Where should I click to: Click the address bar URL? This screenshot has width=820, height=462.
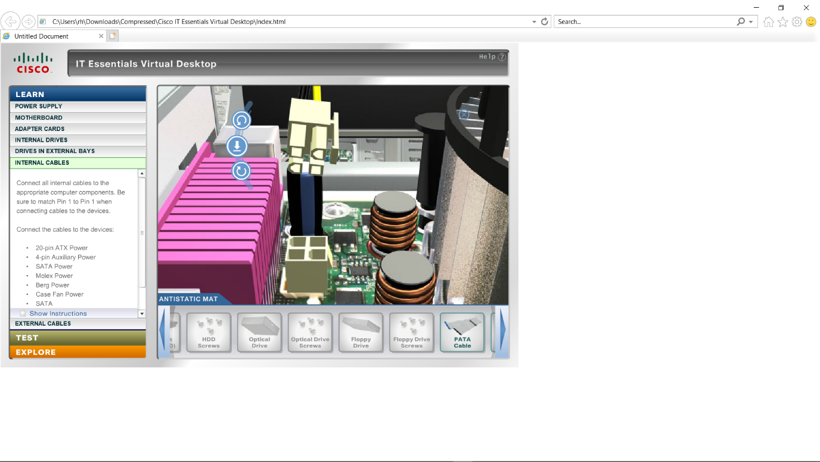pos(169,21)
